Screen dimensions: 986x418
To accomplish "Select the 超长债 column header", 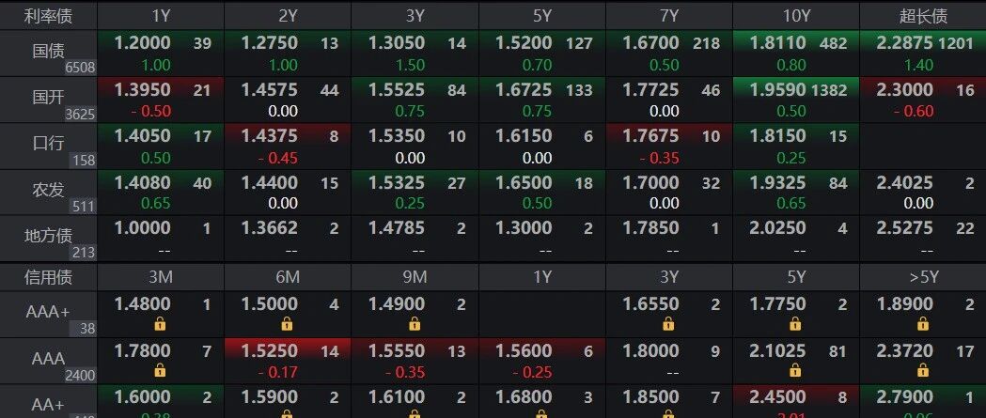I will (922, 15).
